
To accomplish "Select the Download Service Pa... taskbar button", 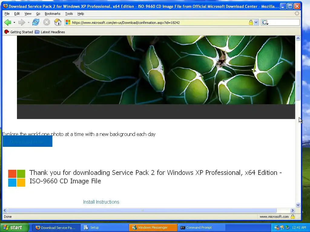I will tap(56, 228).
